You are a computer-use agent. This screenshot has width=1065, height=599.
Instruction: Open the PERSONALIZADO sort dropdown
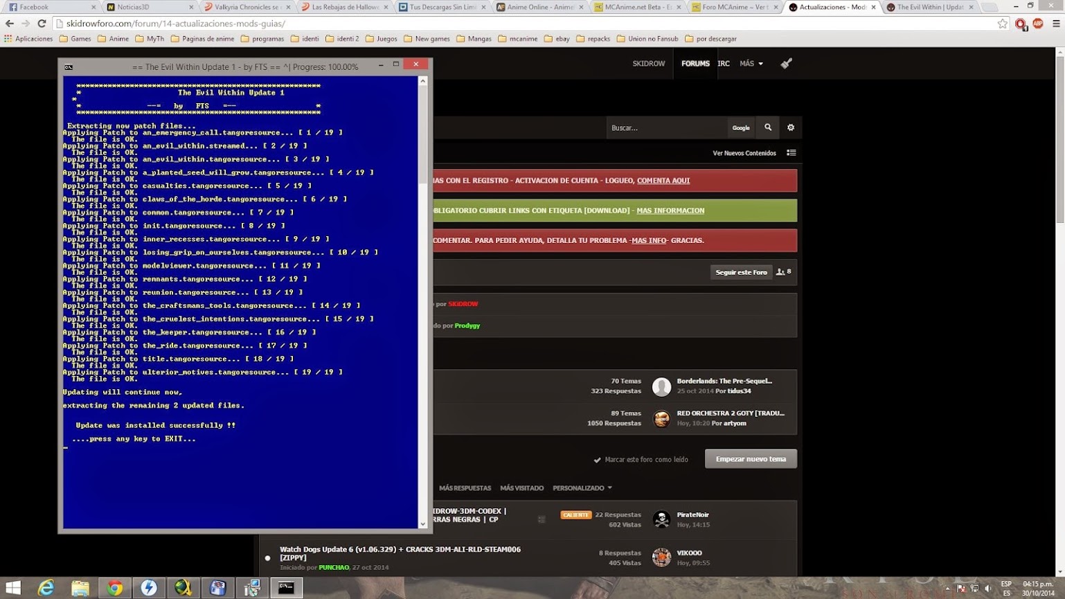[582, 488]
